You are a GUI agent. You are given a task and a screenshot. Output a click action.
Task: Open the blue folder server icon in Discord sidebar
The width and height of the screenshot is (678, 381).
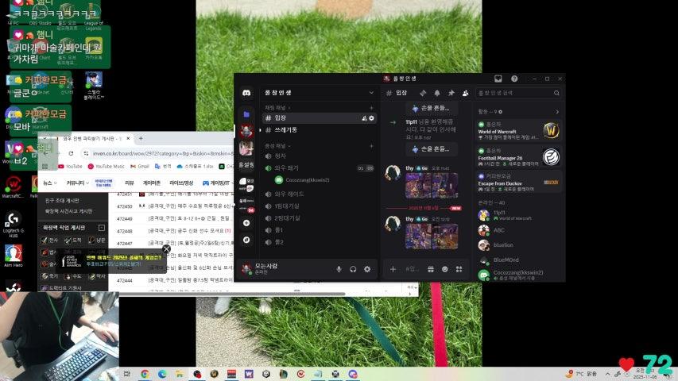[x=246, y=114]
